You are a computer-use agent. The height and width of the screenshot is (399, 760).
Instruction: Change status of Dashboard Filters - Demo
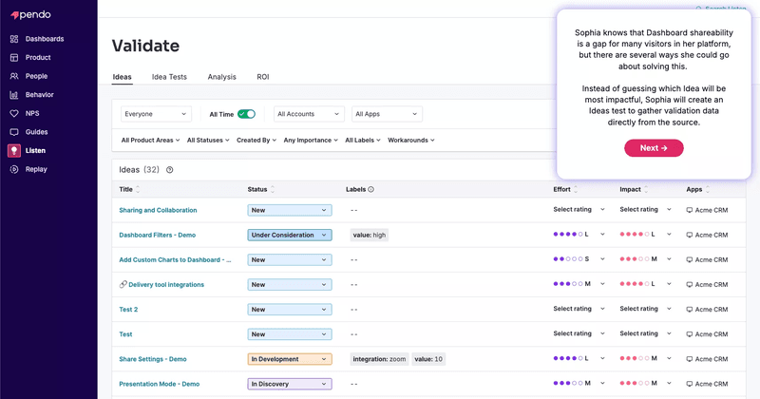point(289,235)
